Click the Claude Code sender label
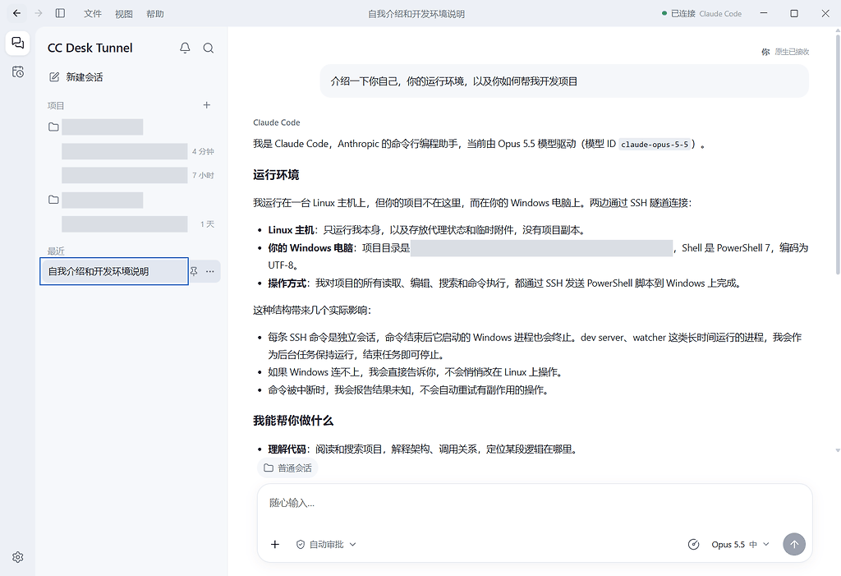841x576 pixels. [276, 122]
